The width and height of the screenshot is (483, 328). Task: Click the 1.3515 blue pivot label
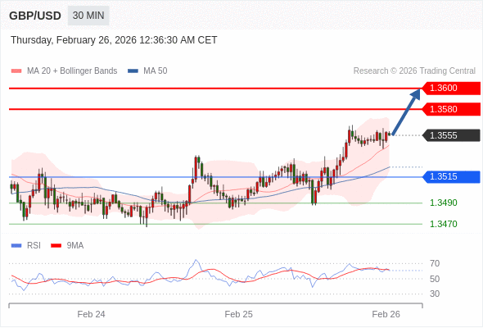(x=451, y=177)
